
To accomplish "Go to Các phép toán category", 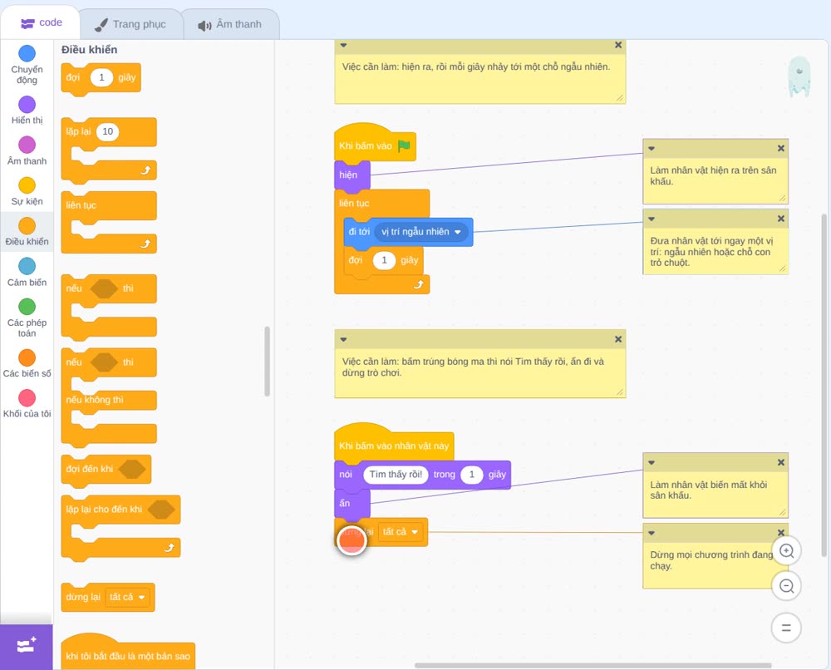I will (x=27, y=318).
